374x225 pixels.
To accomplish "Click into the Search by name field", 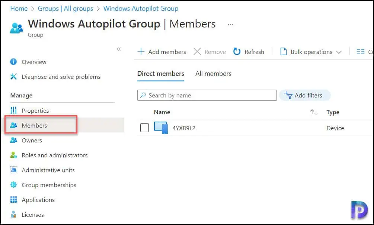I will (x=207, y=95).
